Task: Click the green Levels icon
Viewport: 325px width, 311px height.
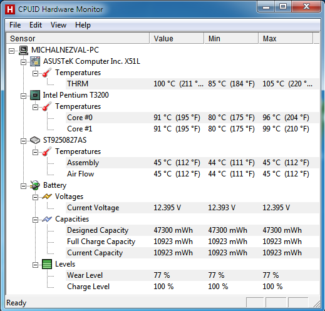Action: click(x=47, y=264)
